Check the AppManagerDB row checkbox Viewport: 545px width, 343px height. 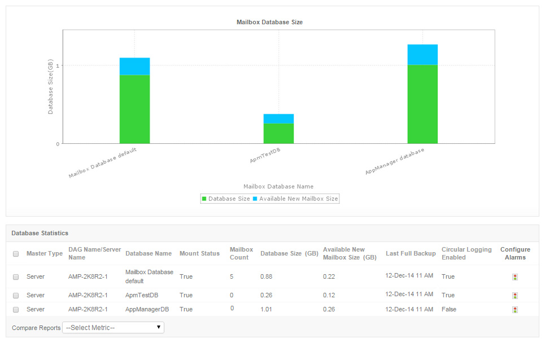(16, 309)
